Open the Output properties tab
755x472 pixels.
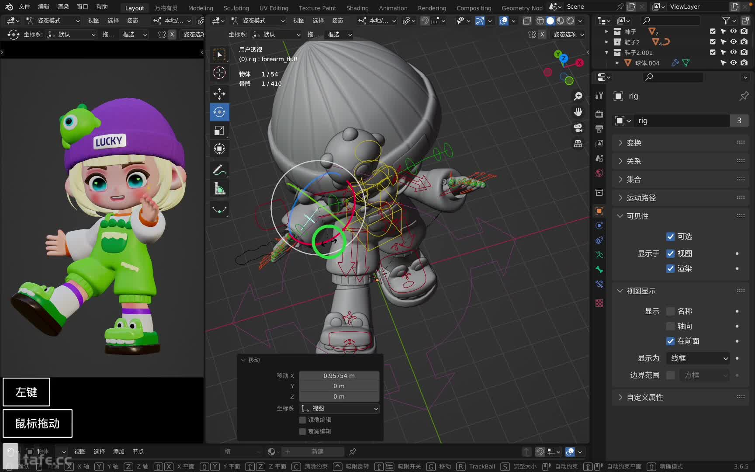click(599, 128)
